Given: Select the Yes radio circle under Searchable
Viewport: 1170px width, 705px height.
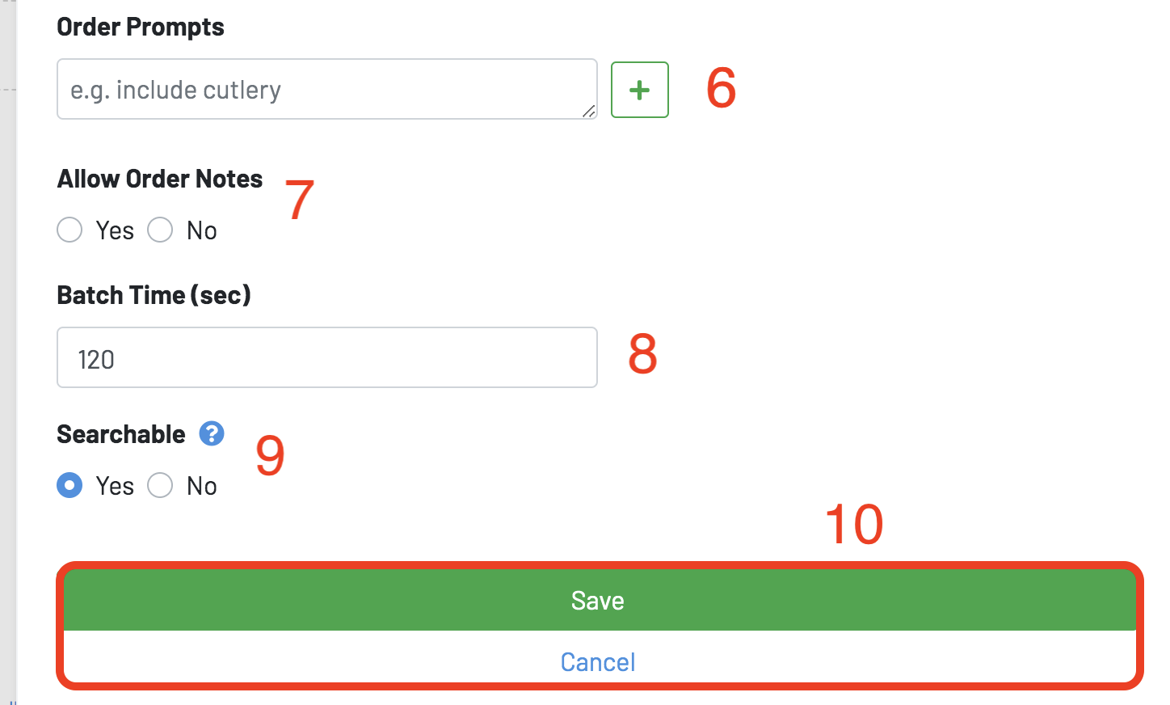Looking at the screenshot, I should click(x=69, y=485).
